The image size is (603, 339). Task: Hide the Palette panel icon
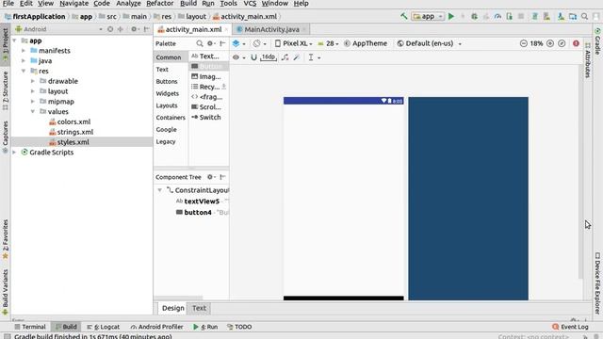(x=222, y=43)
